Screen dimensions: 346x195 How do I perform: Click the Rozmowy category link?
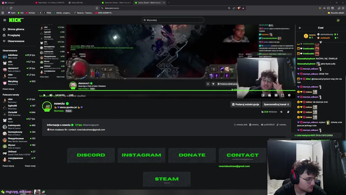[x=59, y=111]
